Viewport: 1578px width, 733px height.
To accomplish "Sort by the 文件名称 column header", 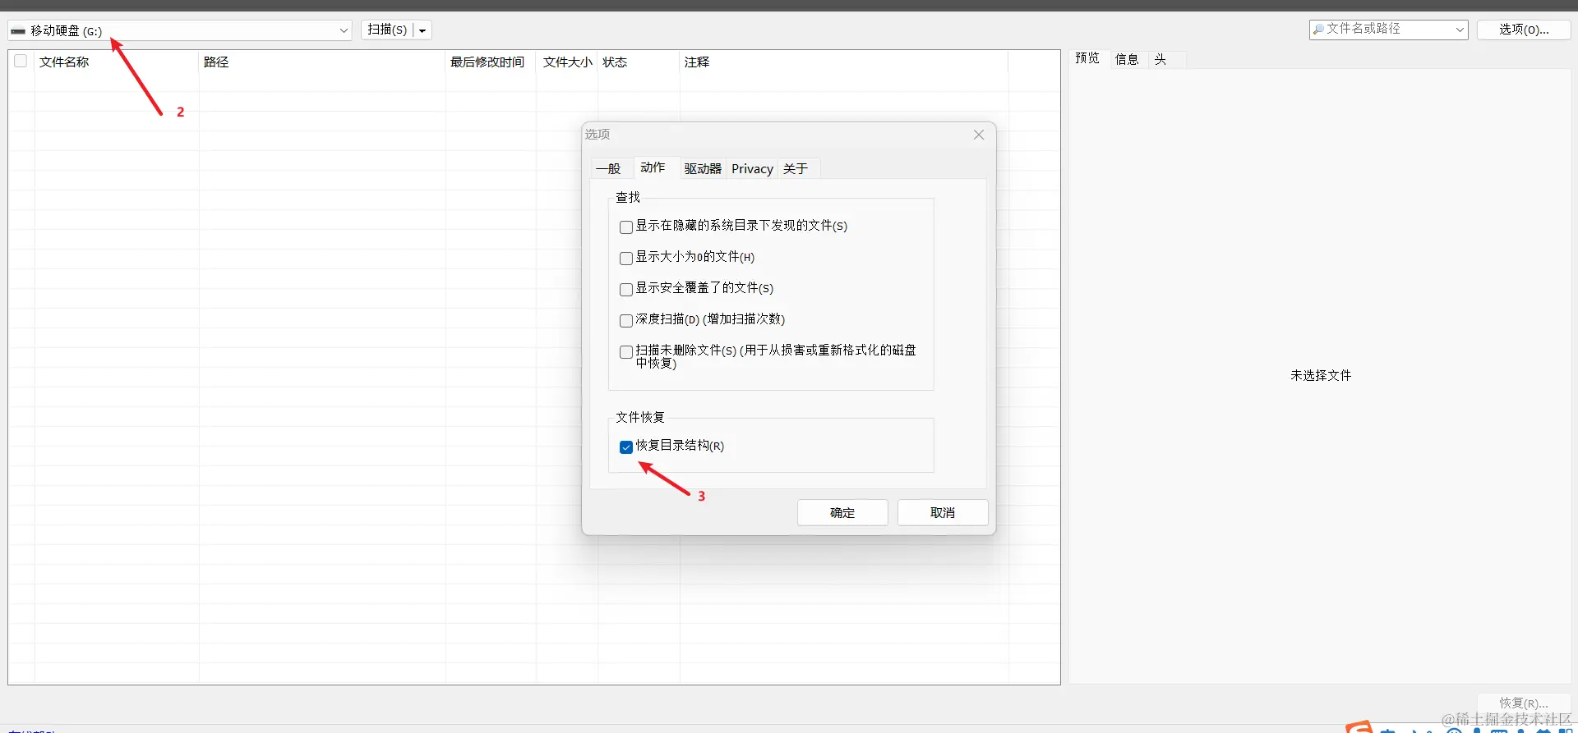I will point(116,62).
